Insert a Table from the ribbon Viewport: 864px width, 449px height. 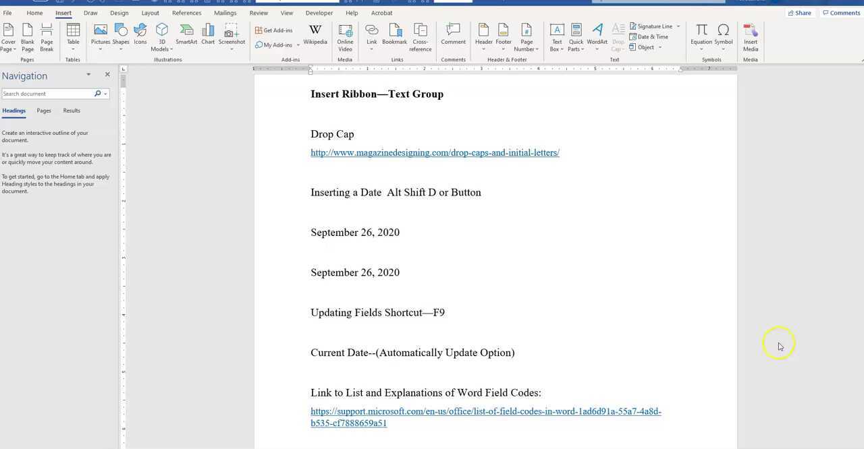73,35
